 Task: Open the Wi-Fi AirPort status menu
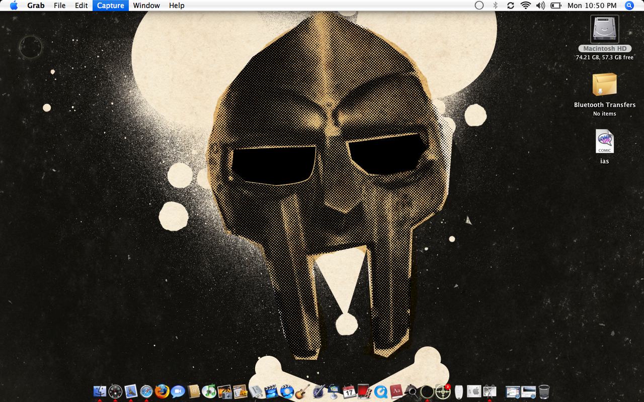point(526,6)
